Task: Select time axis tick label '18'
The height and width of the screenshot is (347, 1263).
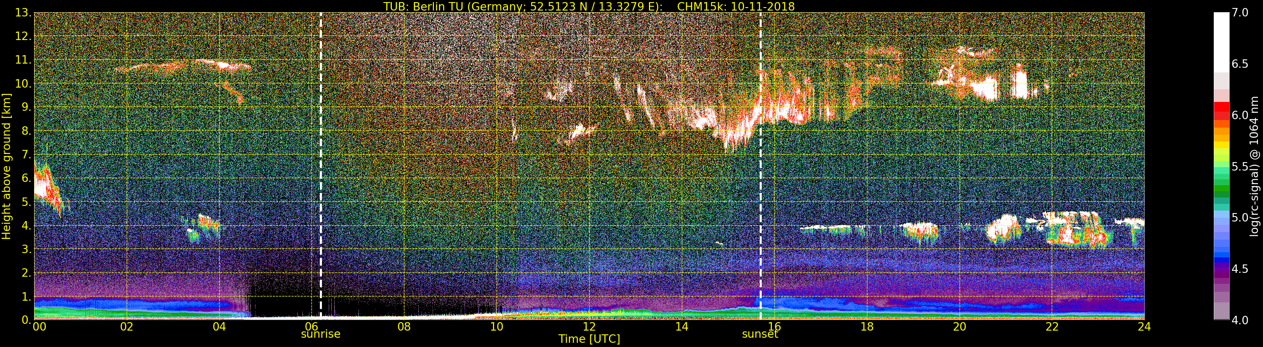Action: (867, 326)
